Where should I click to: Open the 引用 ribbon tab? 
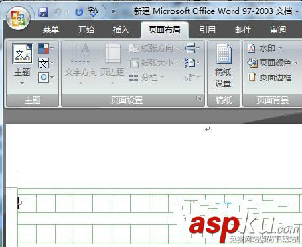pyautogui.click(x=207, y=29)
